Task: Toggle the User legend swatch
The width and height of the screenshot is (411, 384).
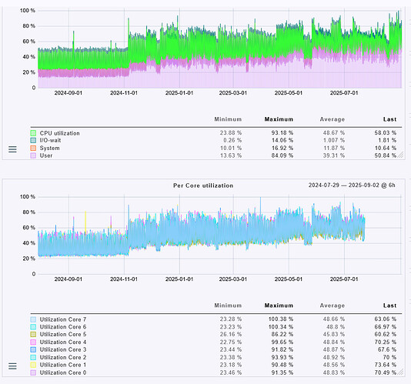Action: [x=33, y=155]
